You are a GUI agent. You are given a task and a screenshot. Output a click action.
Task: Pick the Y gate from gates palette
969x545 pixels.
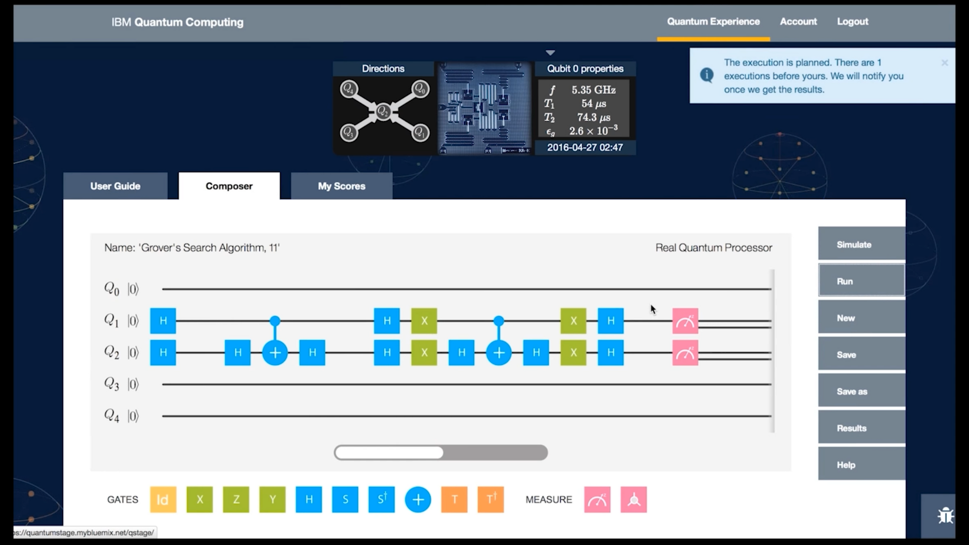tap(273, 500)
